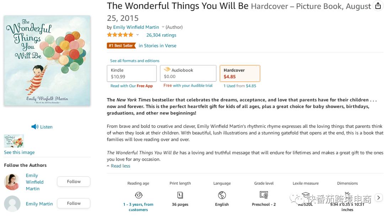384x216 pixels.
Task: Click the Language globe icon
Action: point(222,195)
